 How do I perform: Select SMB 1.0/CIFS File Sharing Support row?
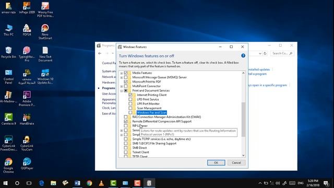point(154,144)
